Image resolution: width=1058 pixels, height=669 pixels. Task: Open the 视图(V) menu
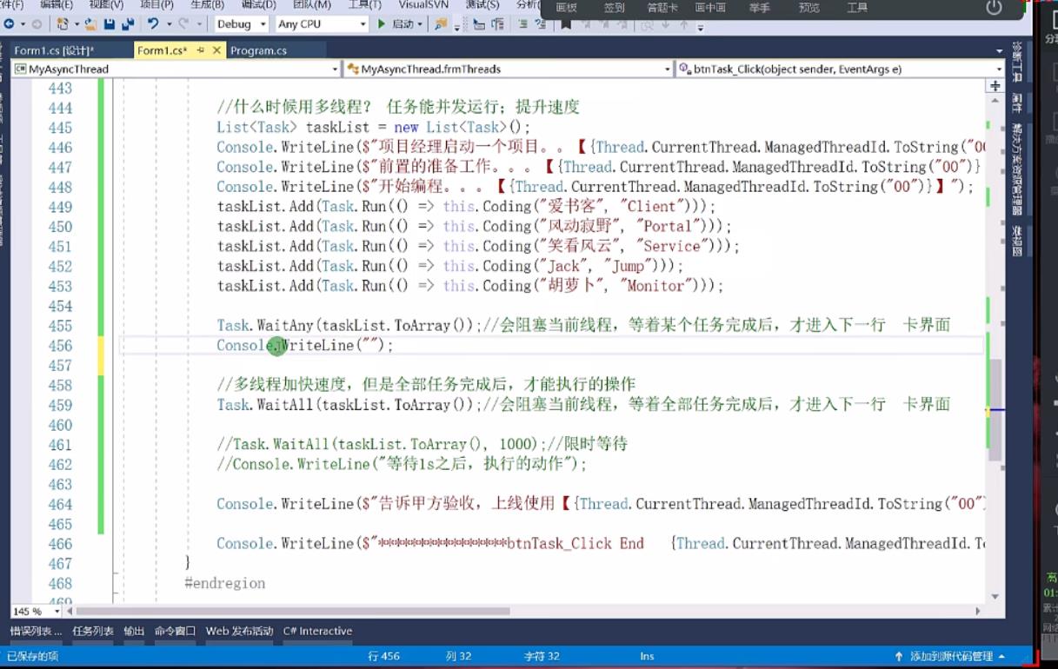pos(106,5)
